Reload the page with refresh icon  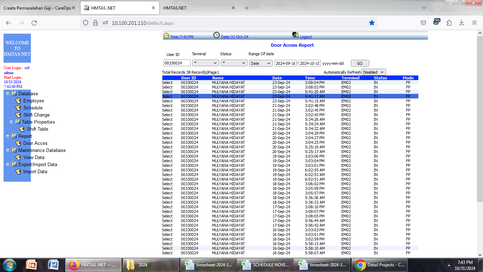[x=34, y=23]
